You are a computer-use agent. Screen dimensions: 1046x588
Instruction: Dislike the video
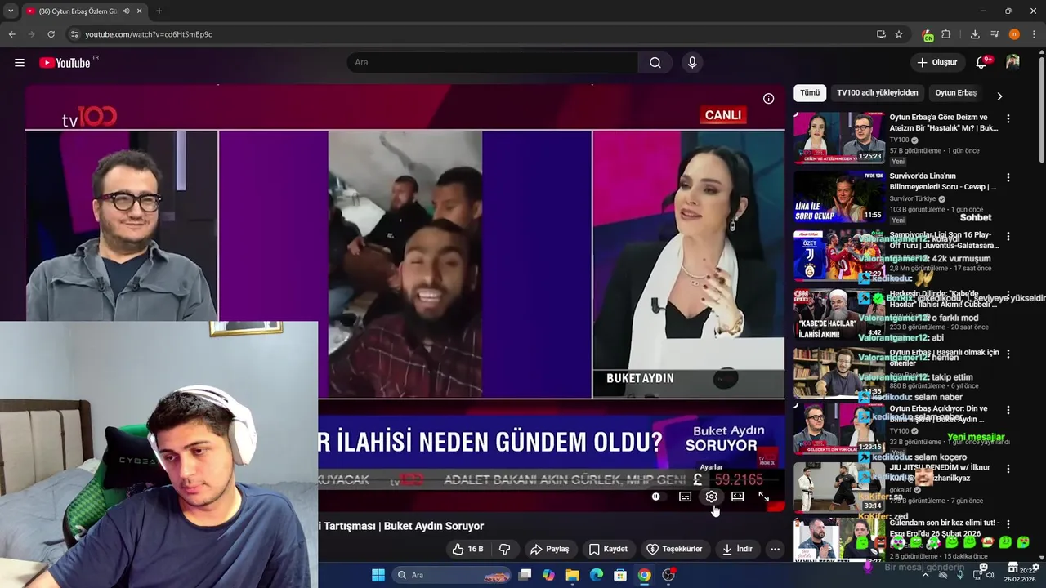(x=504, y=549)
